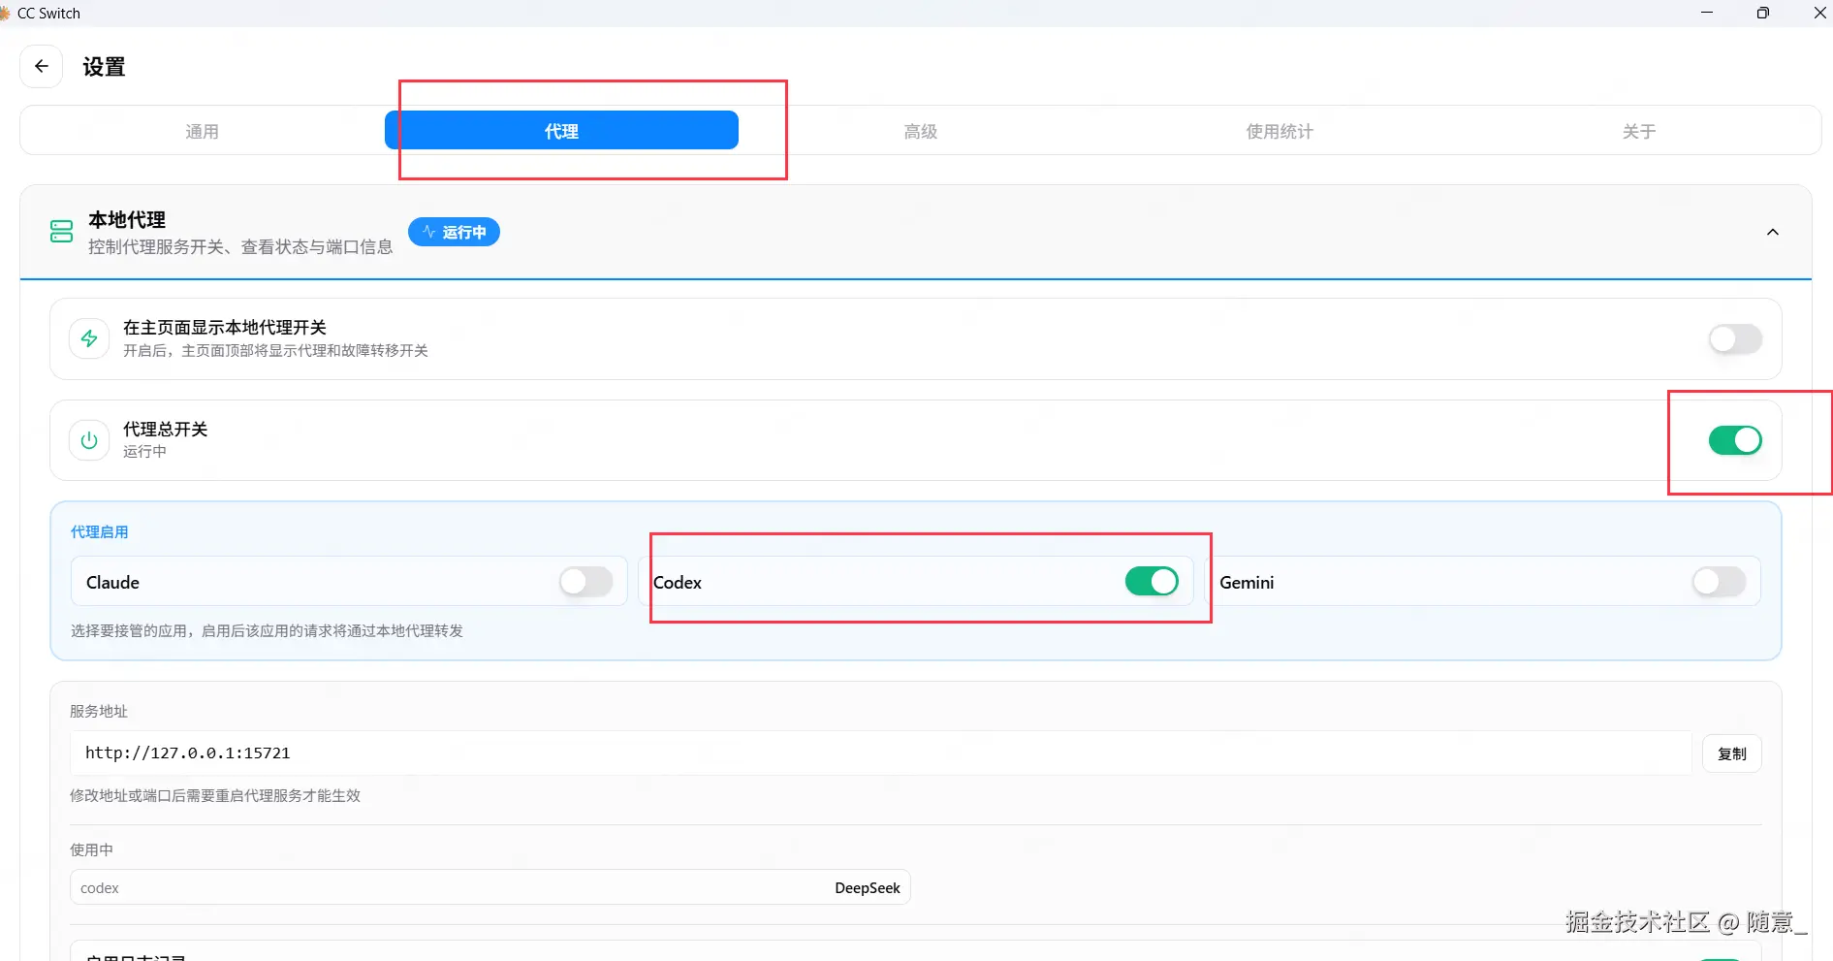The width and height of the screenshot is (1833, 961).
Task: Click the 服务地址 URL field
Action: [880, 753]
